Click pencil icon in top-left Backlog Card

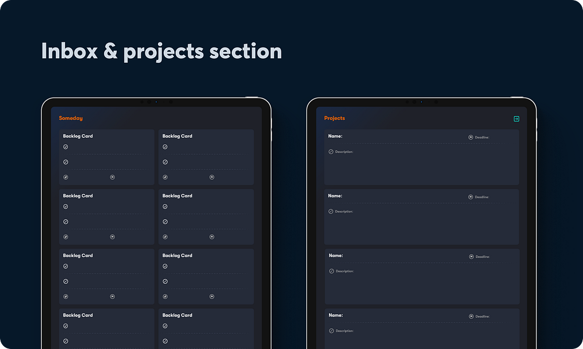pyautogui.click(x=66, y=162)
